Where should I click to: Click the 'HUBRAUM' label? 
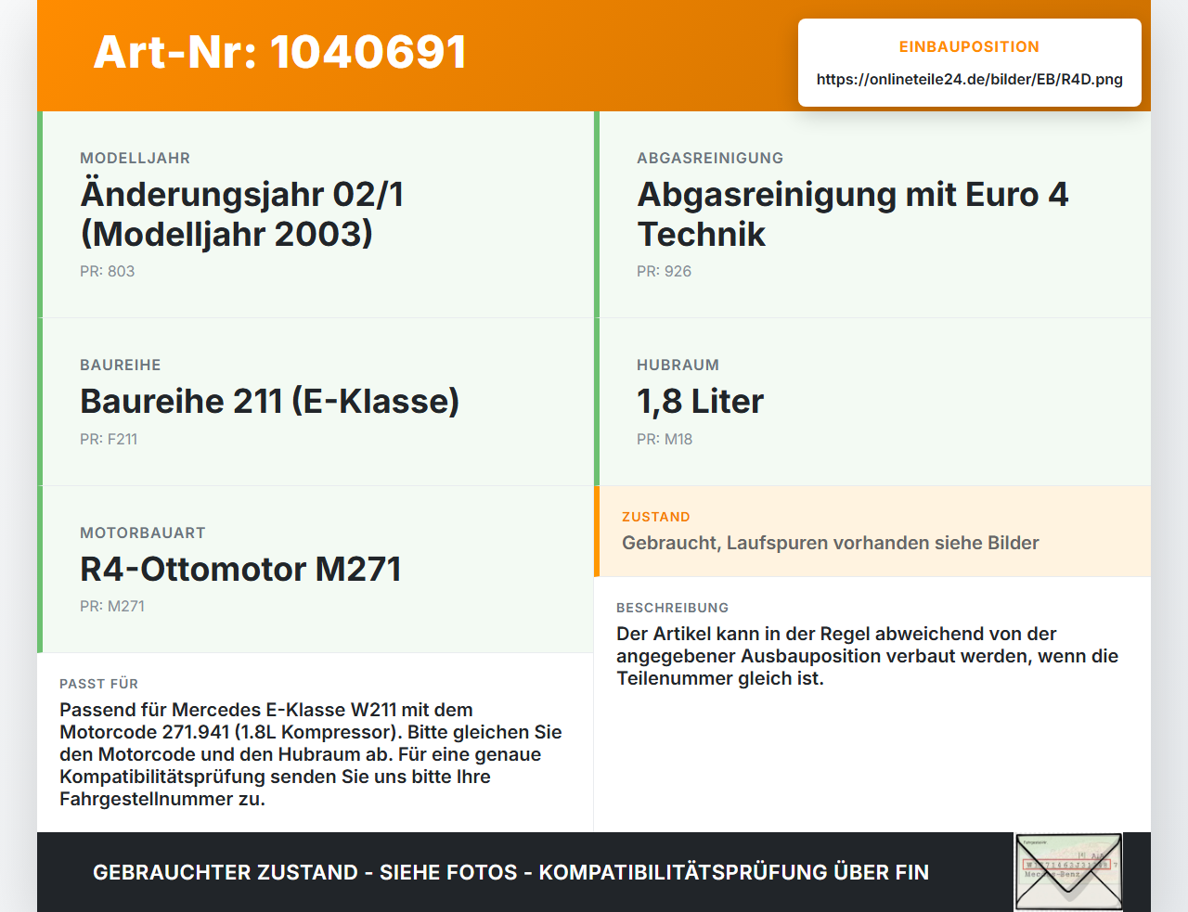[678, 365]
